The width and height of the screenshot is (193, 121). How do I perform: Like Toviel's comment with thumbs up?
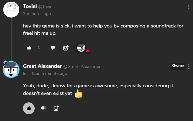click(29, 48)
